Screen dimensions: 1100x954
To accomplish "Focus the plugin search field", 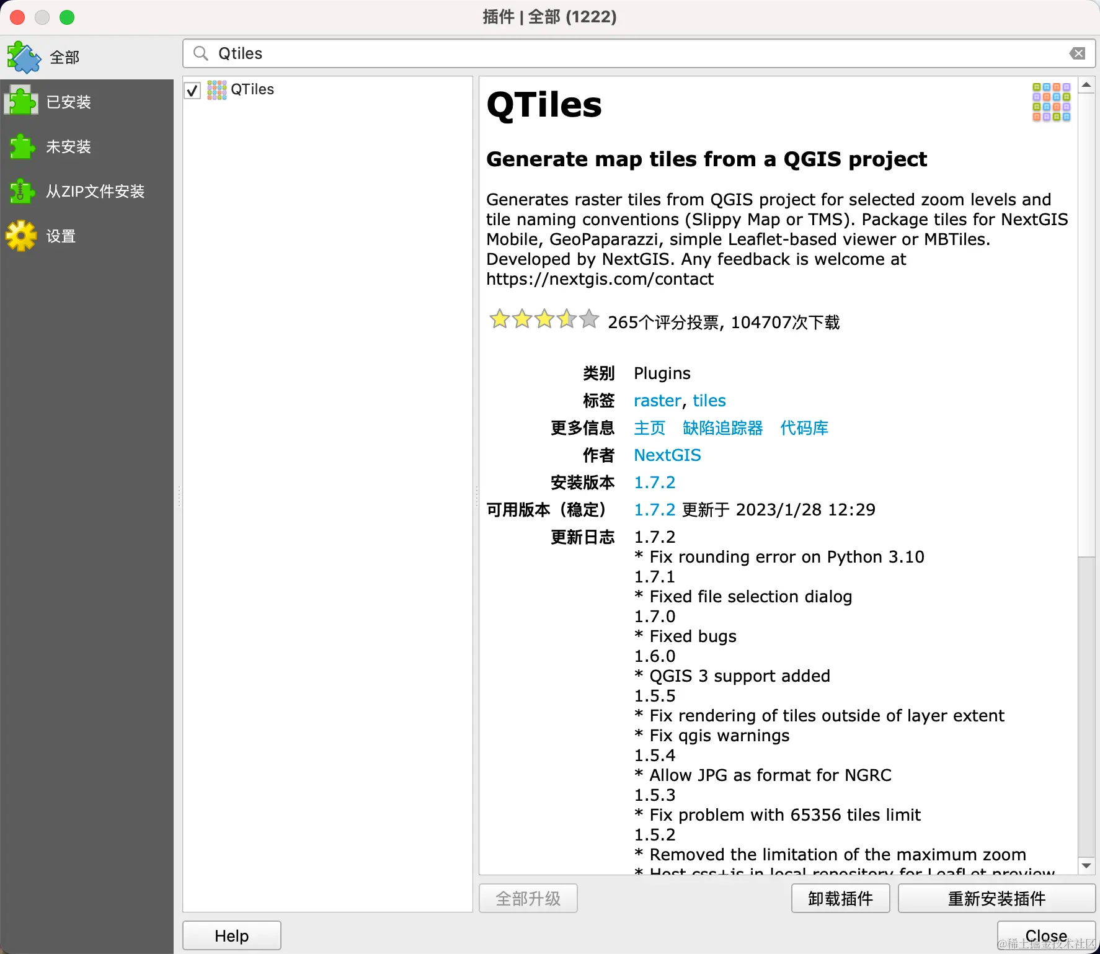I will [x=639, y=53].
